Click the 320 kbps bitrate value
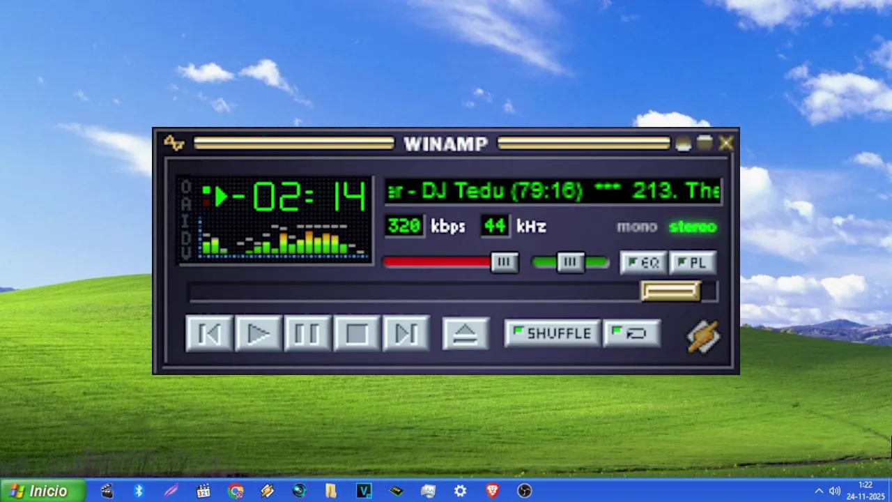The image size is (892, 502). pos(404,226)
